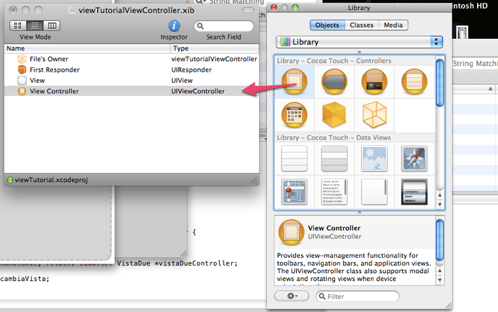This screenshot has height=312, width=498.
Task: Select the Text View lorem ipsum icon
Action: (334, 192)
